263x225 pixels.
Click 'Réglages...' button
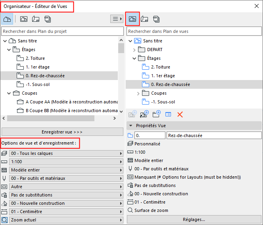pyautogui.click(x=194, y=219)
